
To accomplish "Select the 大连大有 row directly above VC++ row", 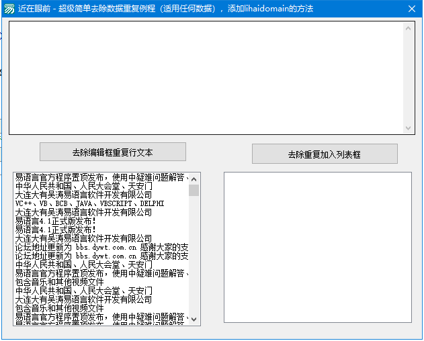I will 101,195.
